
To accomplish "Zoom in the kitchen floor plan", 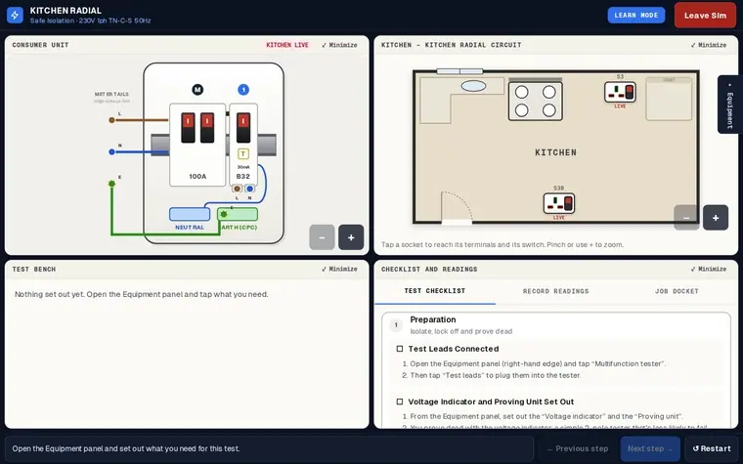I will (716, 218).
